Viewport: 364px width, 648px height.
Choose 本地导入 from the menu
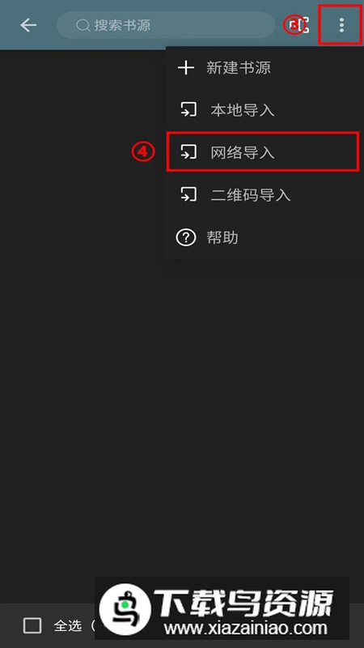click(265, 110)
